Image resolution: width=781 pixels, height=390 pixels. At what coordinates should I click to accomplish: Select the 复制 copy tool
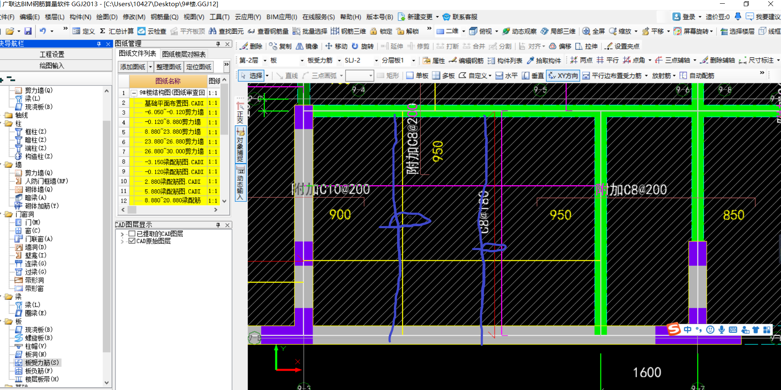(x=280, y=46)
